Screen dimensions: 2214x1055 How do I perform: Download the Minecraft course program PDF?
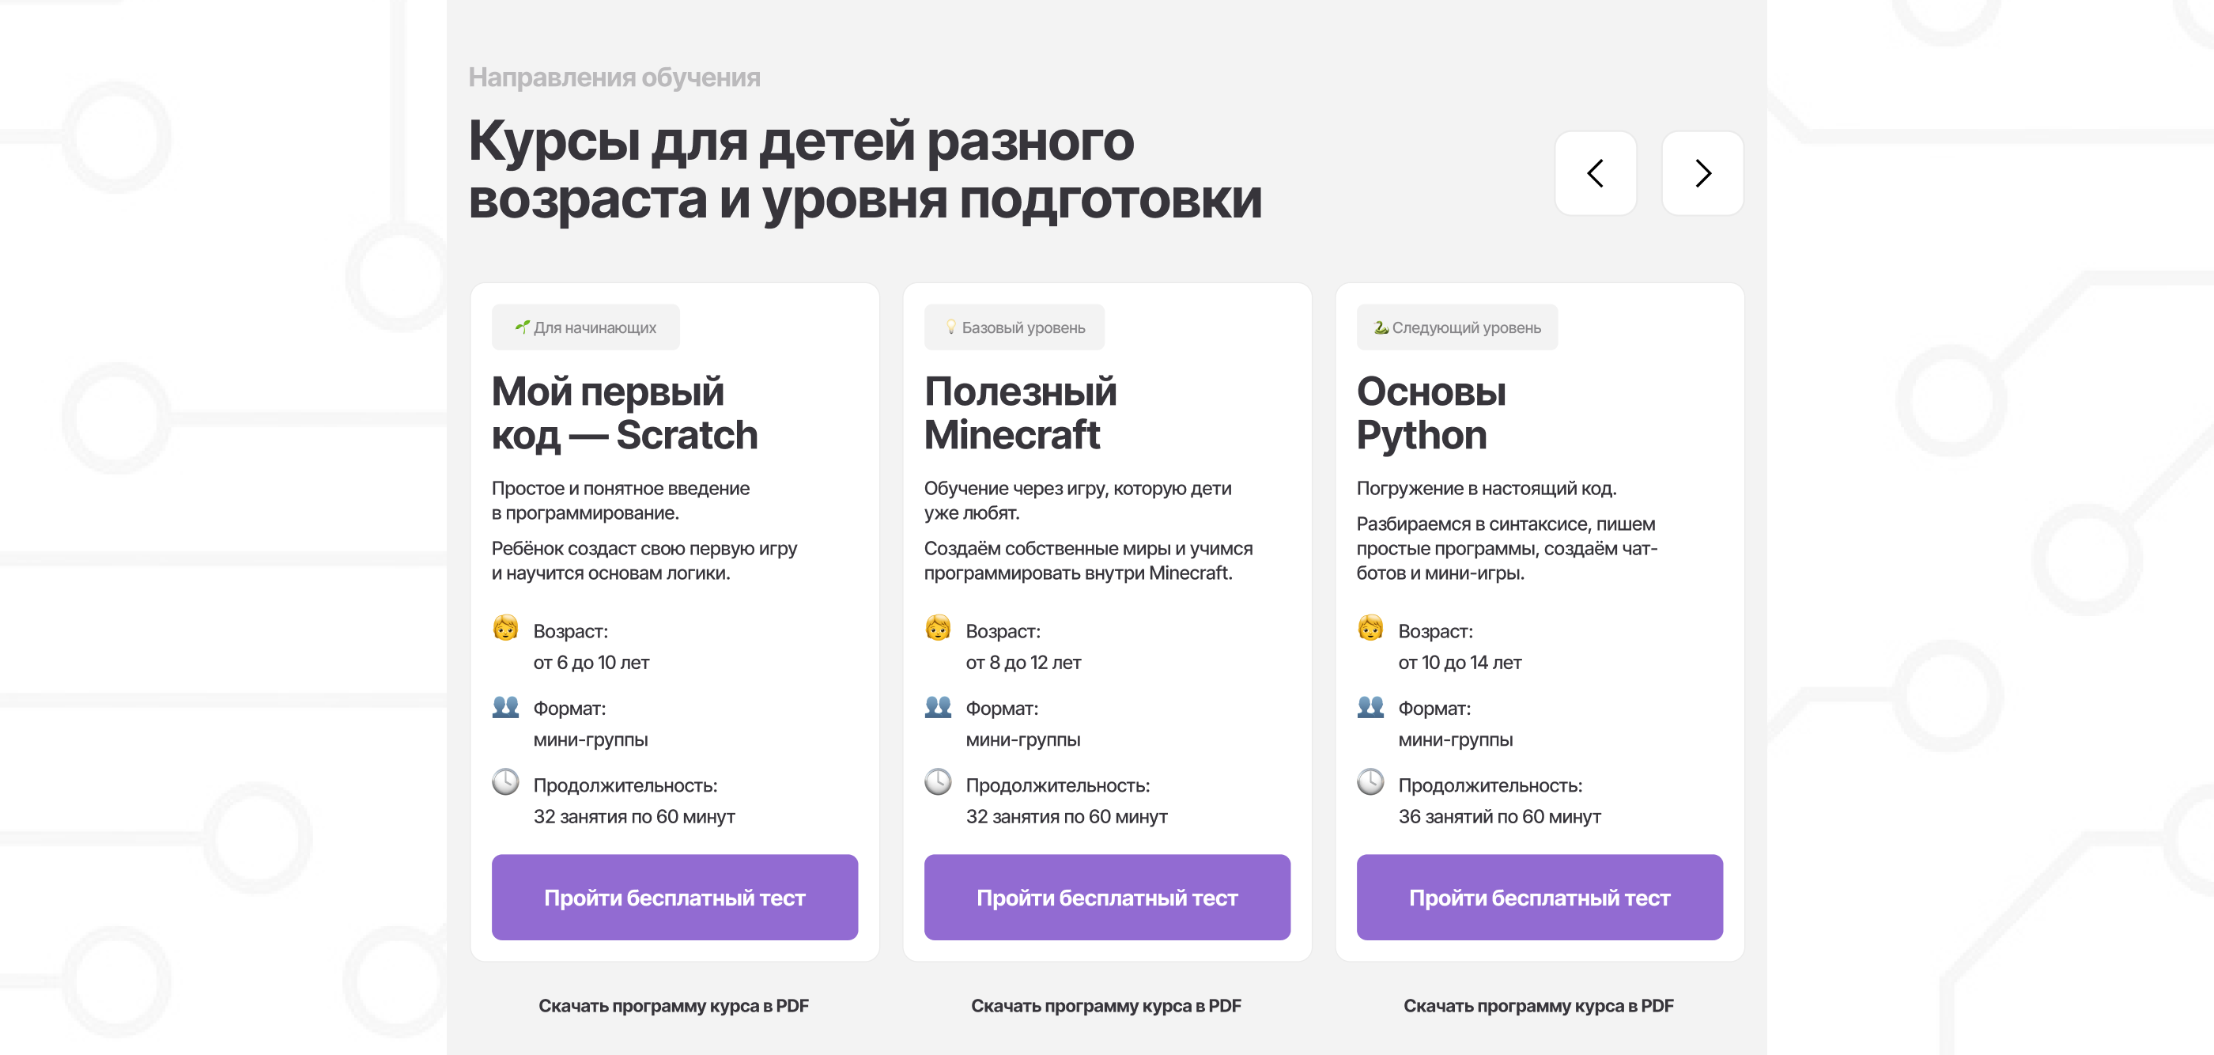[1107, 1004]
